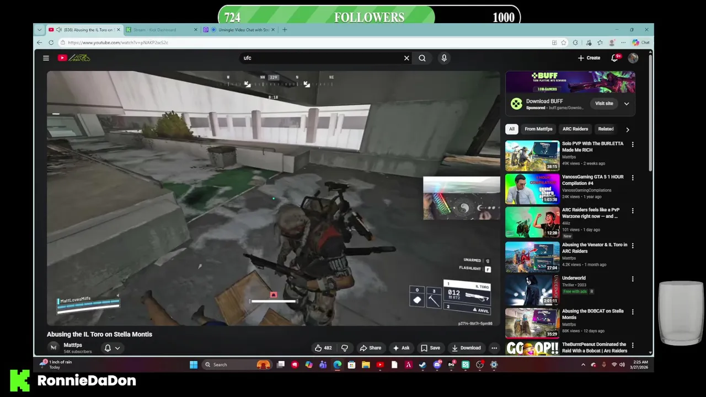The width and height of the screenshot is (706, 397).
Task: Switch to the Stream - Kick Dashboard tab
Action: point(160,30)
